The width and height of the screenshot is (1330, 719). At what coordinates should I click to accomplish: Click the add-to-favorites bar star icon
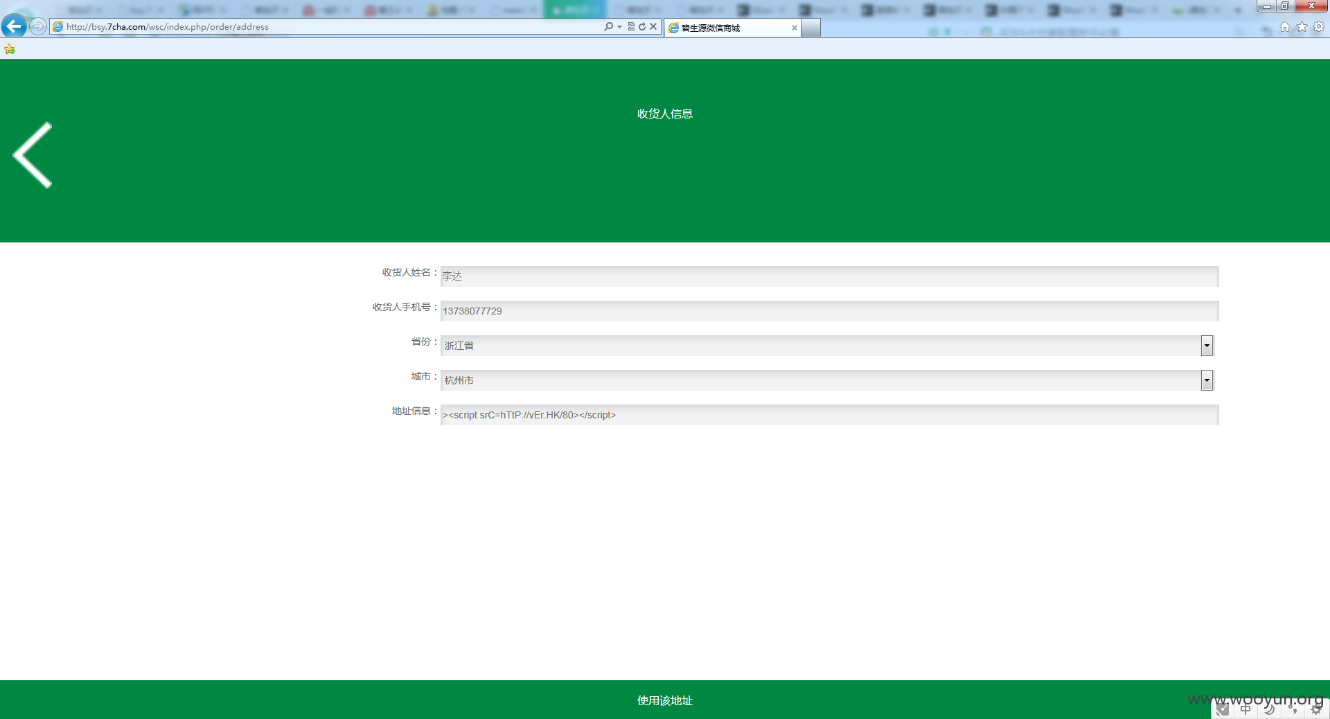coord(10,49)
